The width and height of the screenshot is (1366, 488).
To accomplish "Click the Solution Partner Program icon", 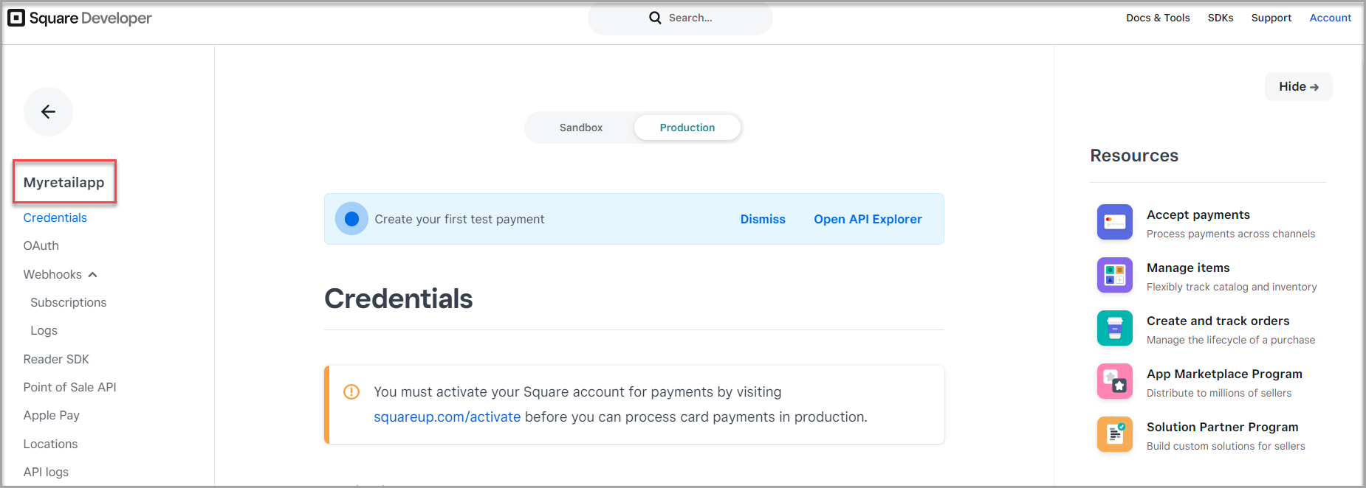I will coord(1114,434).
